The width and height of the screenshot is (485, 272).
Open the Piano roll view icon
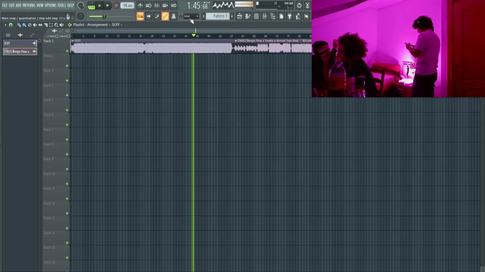point(248,16)
